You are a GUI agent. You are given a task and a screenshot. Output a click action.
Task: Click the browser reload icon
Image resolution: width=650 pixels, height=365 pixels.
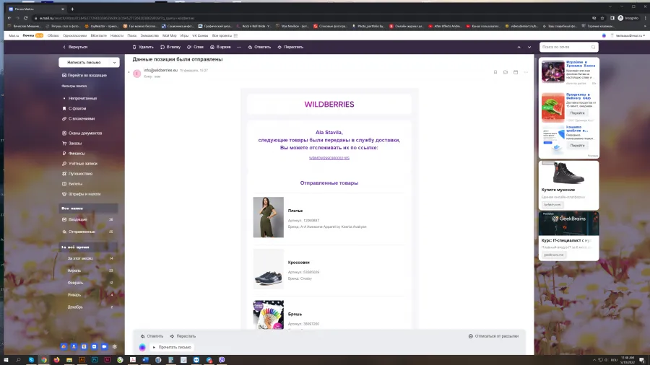click(x=26, y=18)
